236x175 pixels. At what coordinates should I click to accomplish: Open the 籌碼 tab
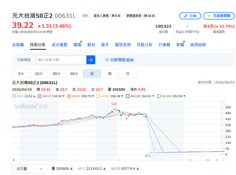pyautogui.click(x=77, y=45)
